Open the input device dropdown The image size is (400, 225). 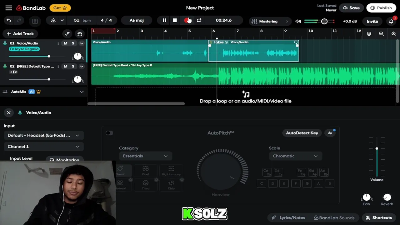point(43,135)
